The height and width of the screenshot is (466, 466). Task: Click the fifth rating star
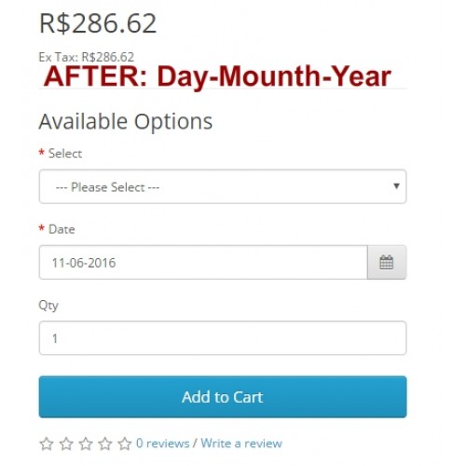coord(125,444)
